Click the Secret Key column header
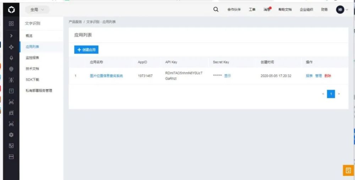This screenshot has height=180, width=355. [221, 62]
